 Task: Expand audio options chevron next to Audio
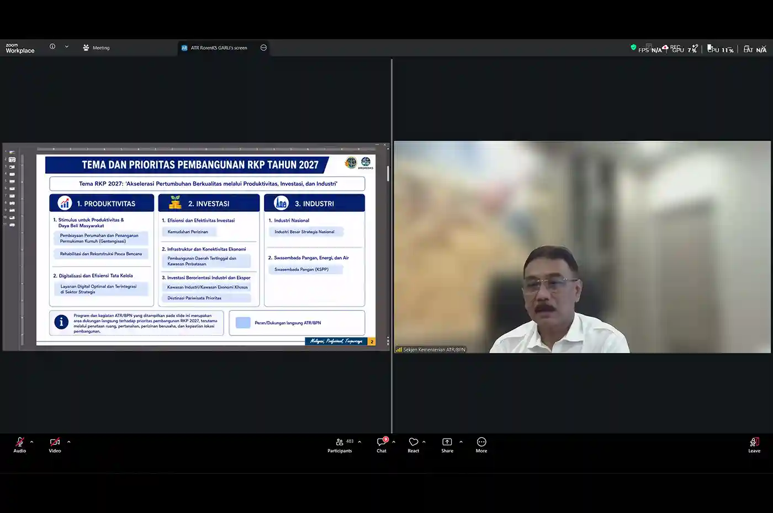[31, 442]
